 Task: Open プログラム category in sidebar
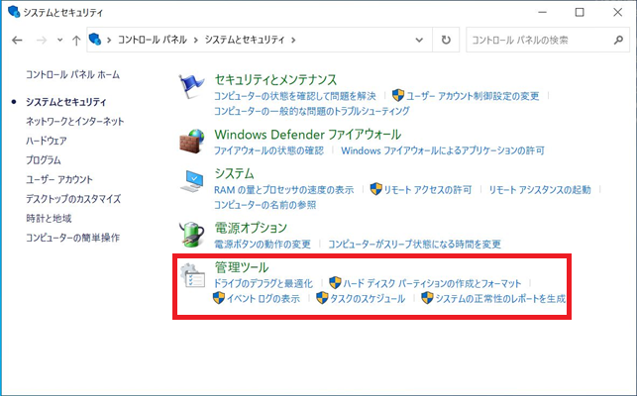tap(44, 160)
